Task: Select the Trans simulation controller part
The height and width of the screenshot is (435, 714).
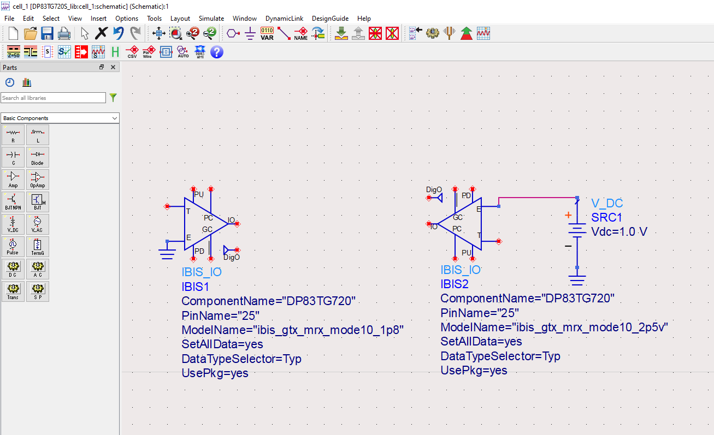Action: [13, 291]
